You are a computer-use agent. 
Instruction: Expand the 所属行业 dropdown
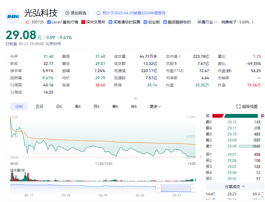click(x=207, y=22)
